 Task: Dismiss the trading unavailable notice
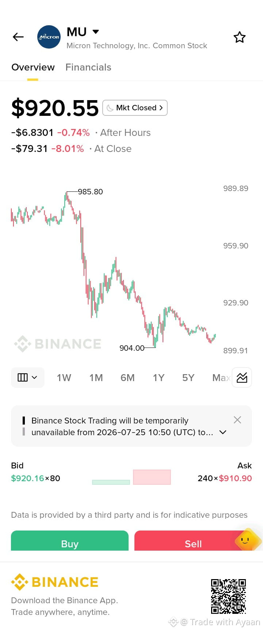[237, 420]
